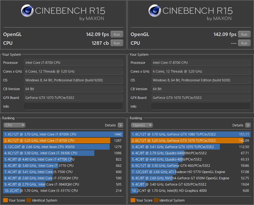Image resolution: width=254 pixels, height=205 pixels.
Task: Select the orange Core i7-8700 CPU row
Action: point(63,141)
